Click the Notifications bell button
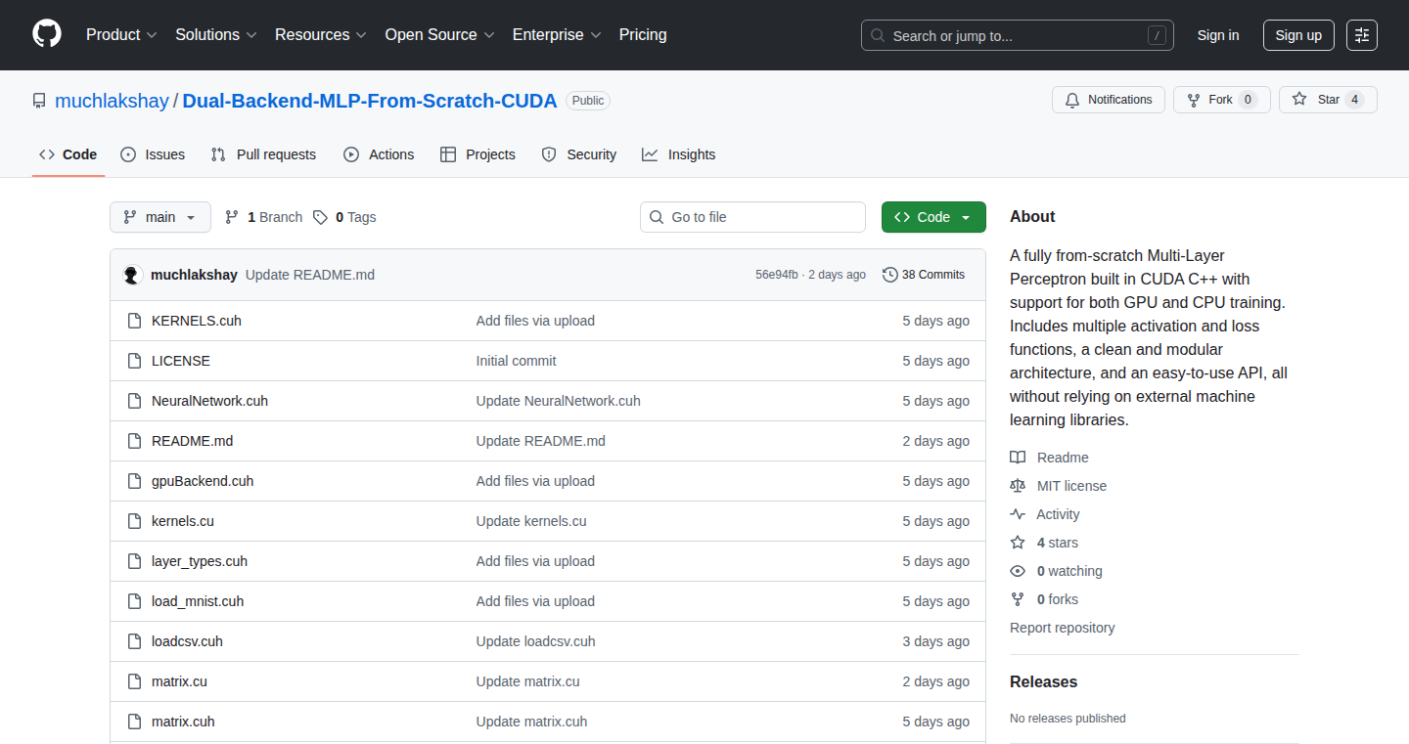The width and height of the screenshot is (1409, 744). (x=1109, y=100)
